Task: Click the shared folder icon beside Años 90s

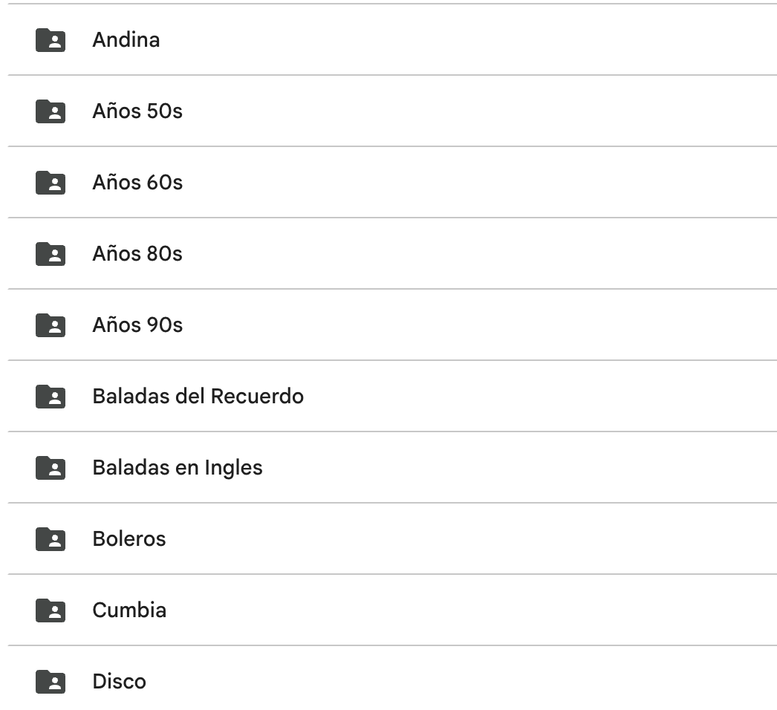Action: pos(50,325)
